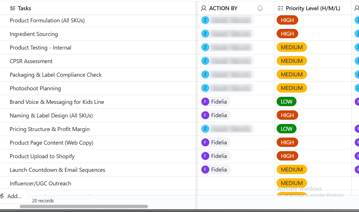Click the horizontal scrollbar under the grid
Screen dimensions: 359x212
84,207
